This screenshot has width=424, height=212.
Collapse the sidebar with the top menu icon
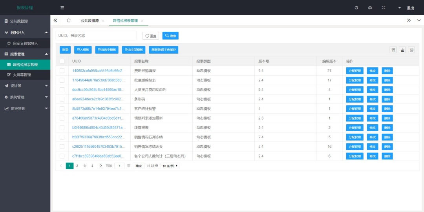(62, 8)
